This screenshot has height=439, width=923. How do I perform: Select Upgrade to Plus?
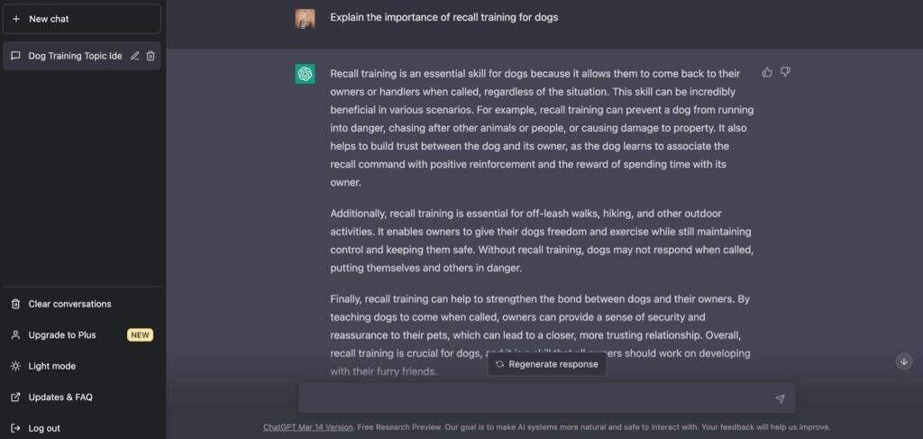(62, 335)
